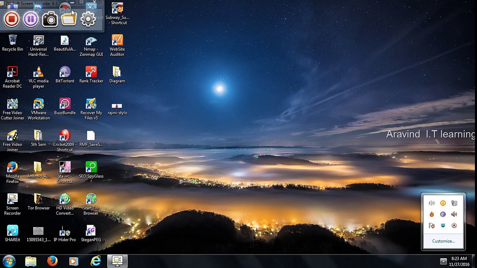Select the RMF_SaveS... file icon
Screen dimensions: 477x268
coord(91,138)
